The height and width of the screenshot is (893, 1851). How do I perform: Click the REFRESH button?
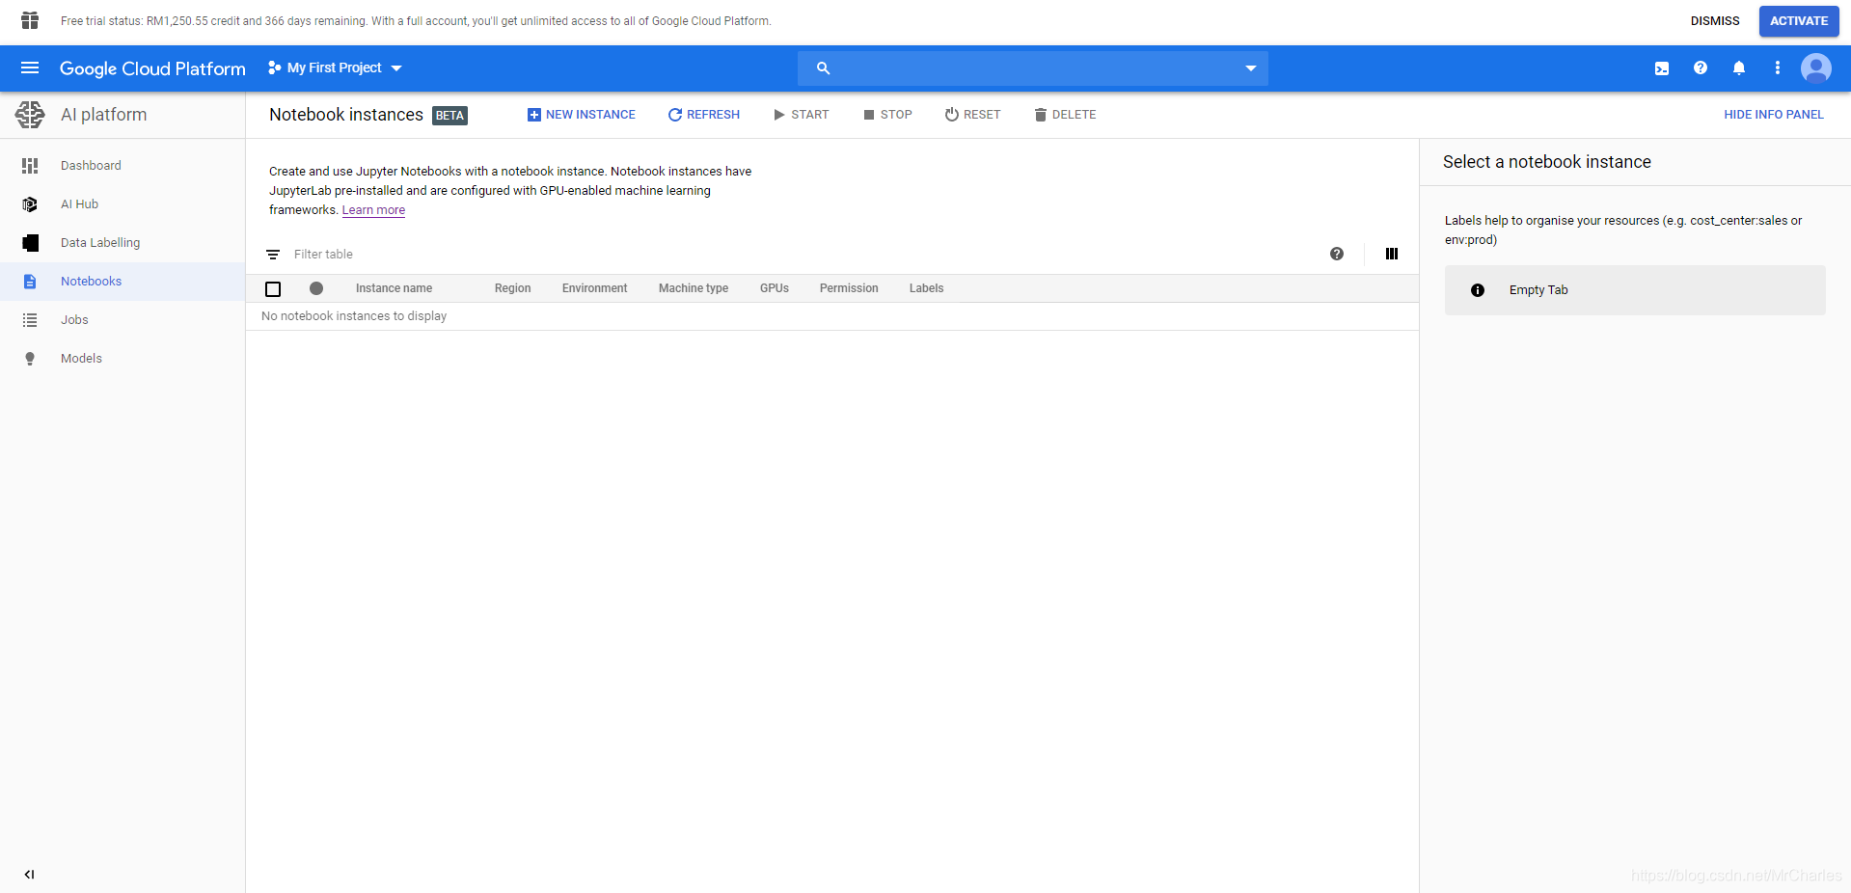704,115
